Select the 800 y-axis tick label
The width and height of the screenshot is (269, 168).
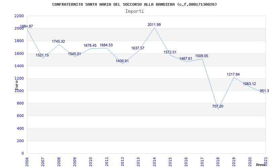[x=21, y=103]
